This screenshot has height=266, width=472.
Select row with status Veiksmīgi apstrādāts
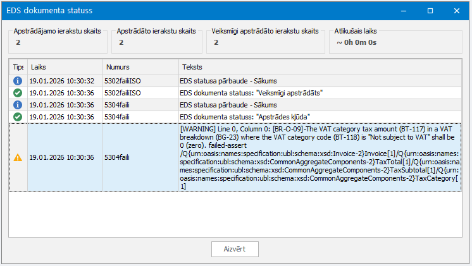pyautogui.click(x=235, y=93)
